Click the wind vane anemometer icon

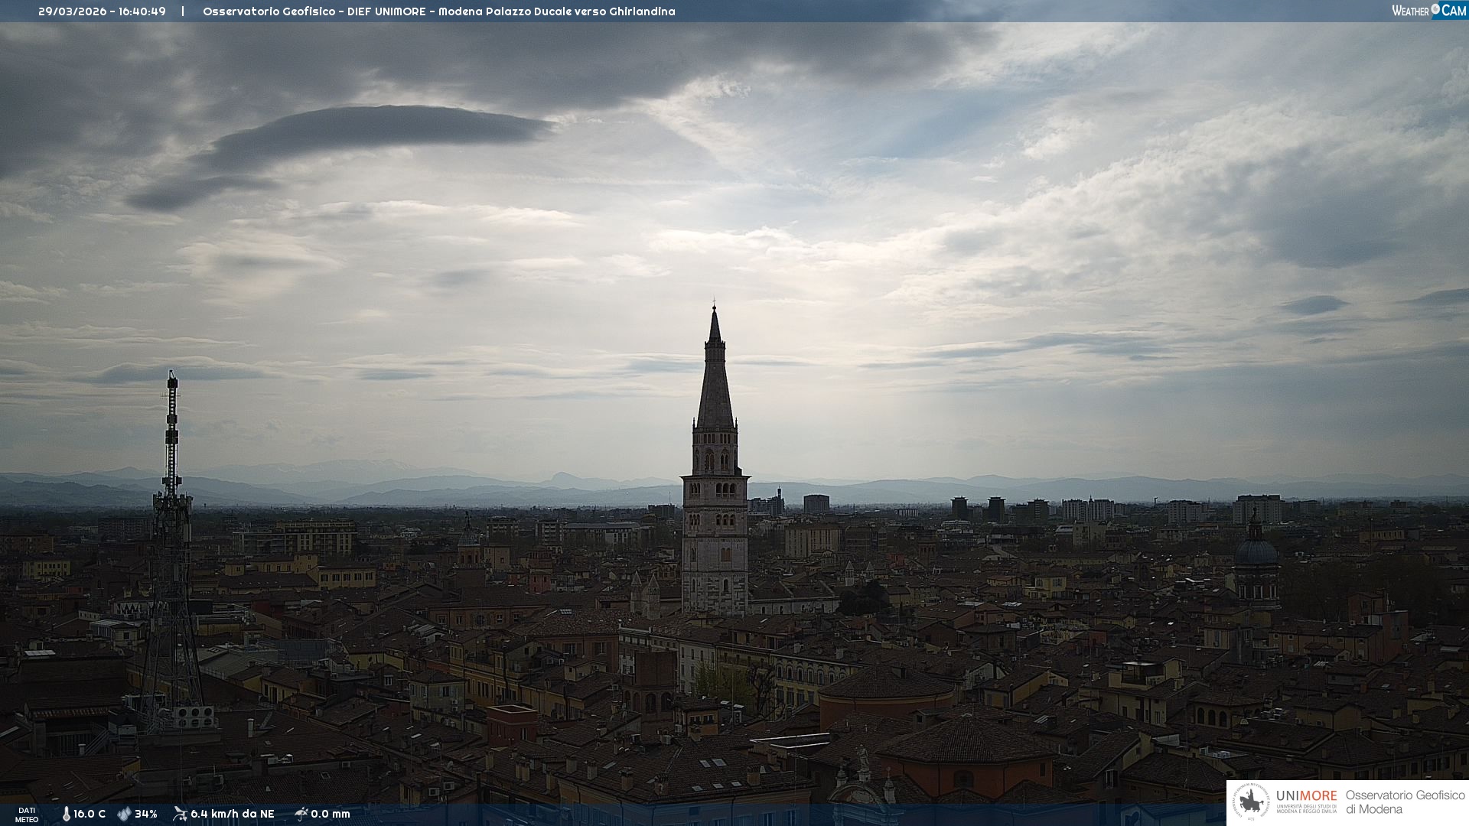(180, 814)
